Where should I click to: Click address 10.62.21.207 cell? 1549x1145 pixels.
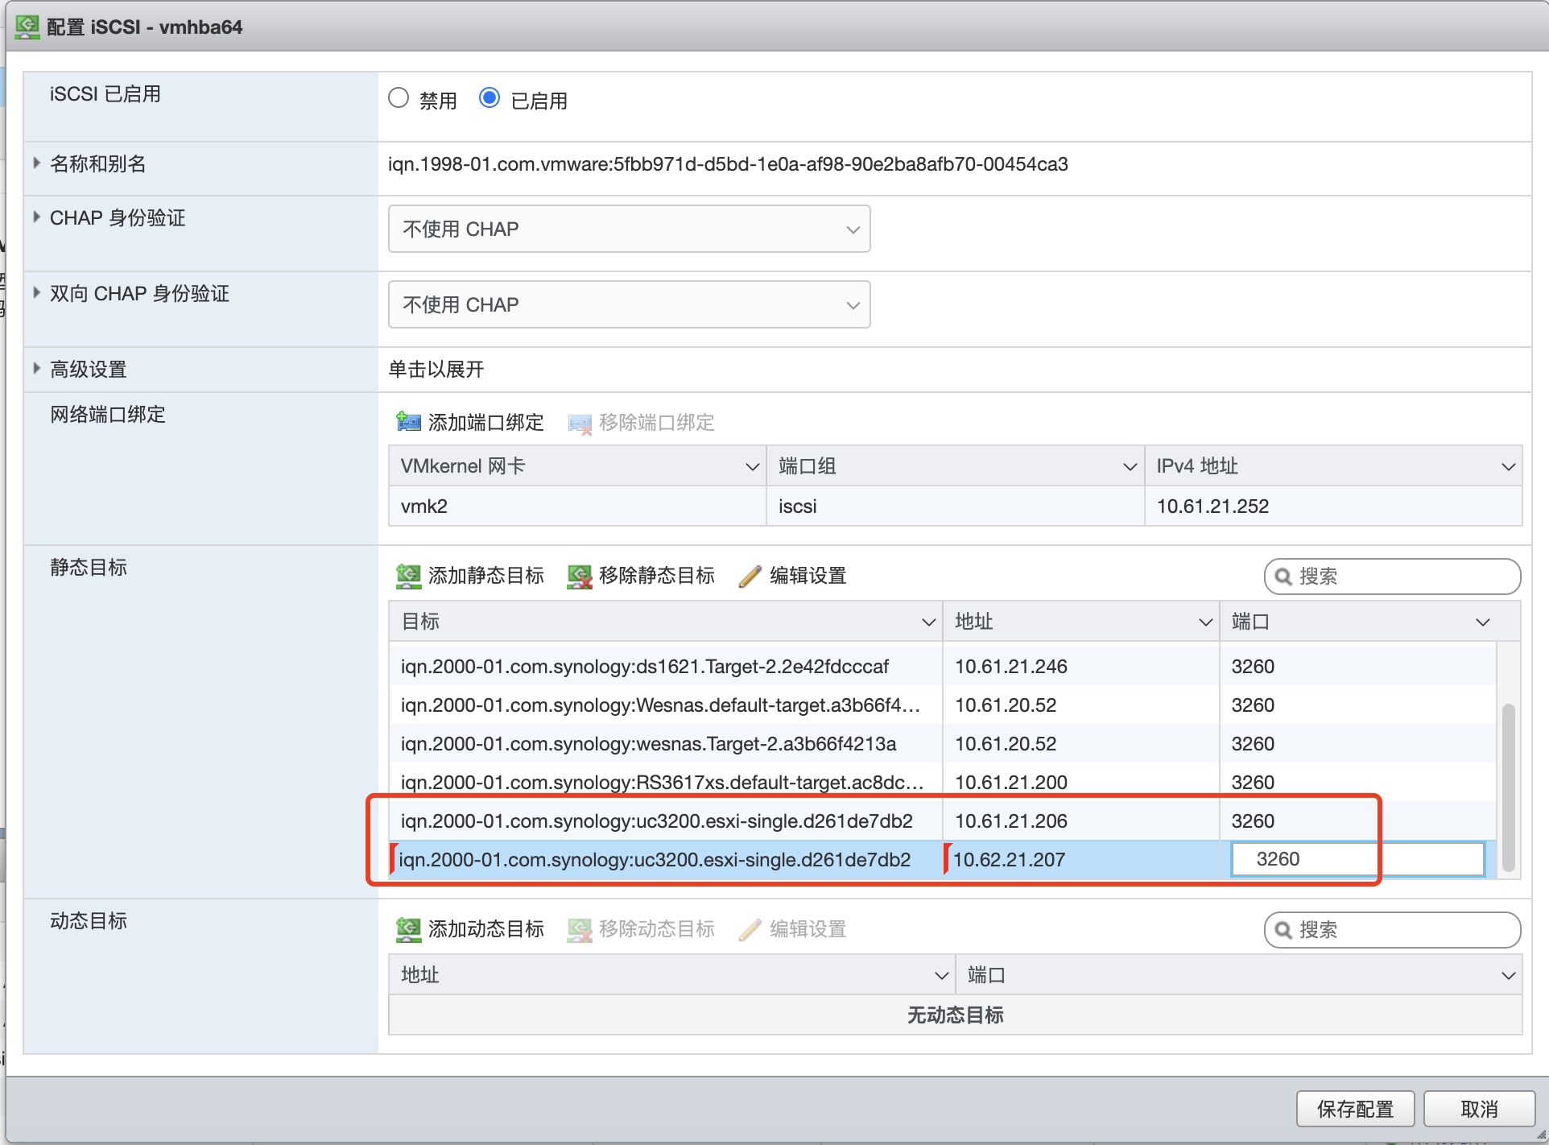tap(1080, 859)
